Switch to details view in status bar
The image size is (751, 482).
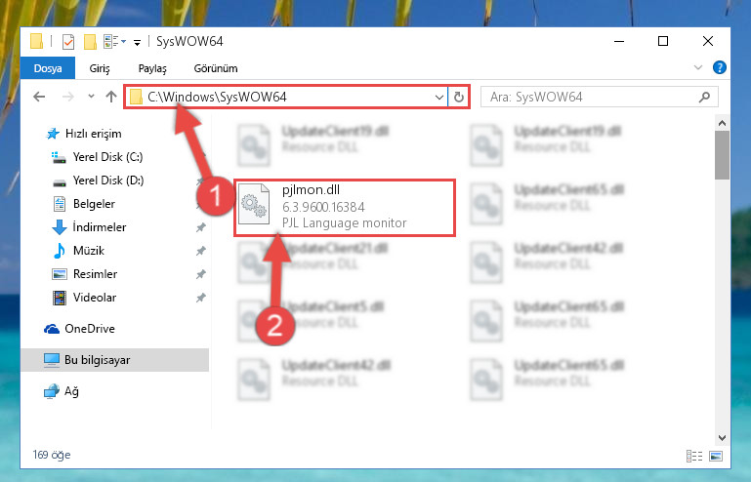pos(694,456)
